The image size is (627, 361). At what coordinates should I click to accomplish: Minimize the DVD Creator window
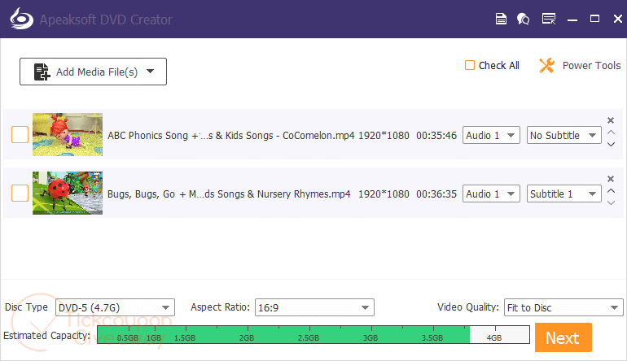pyautogui.click(x=572, y=20)
